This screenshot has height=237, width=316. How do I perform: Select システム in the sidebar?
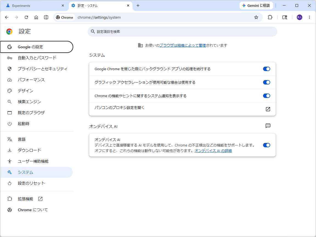[36, 172]
